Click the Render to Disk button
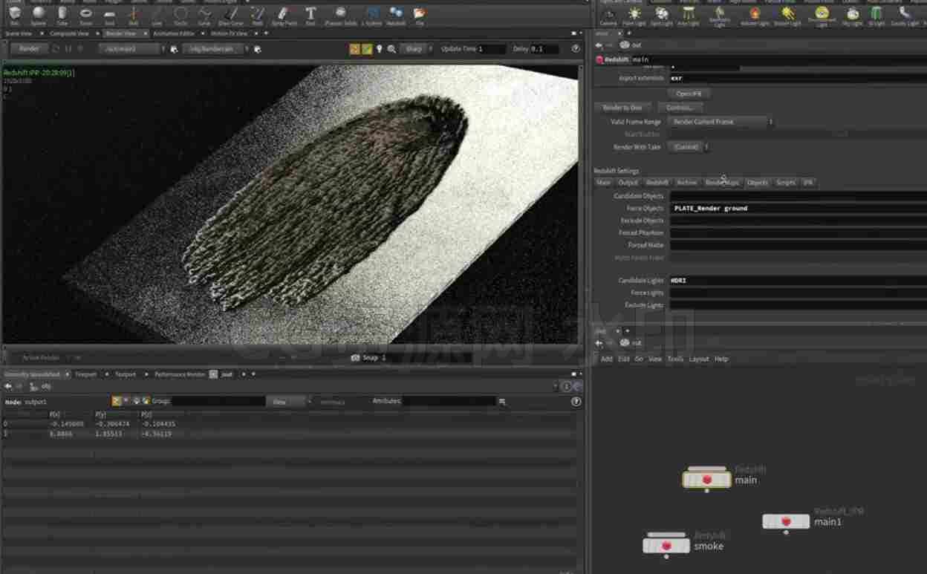927x574 pixels. 622,108
